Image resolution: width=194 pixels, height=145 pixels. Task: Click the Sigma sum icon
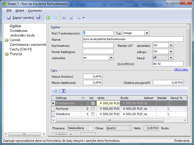click(63, 91)
